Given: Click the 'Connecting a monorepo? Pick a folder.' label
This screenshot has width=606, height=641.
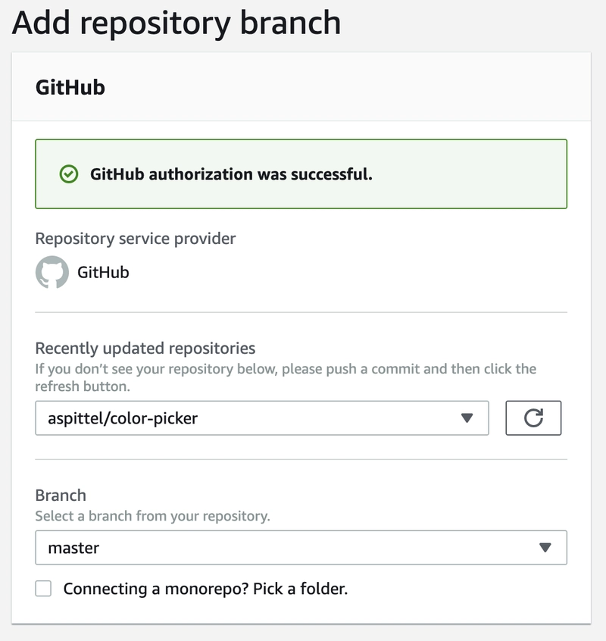Looking at the screenshot, I should pyautogui.click(x=205, y=589).
